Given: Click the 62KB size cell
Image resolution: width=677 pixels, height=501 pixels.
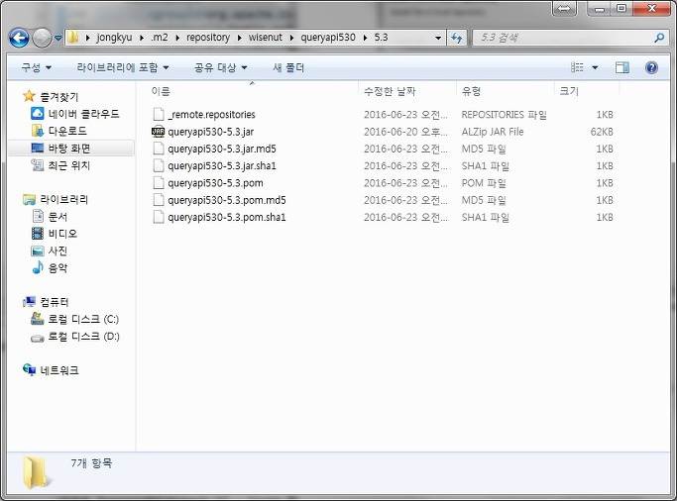Looking at the screenshot, I should pyautogui.click(x=602, y=132).
